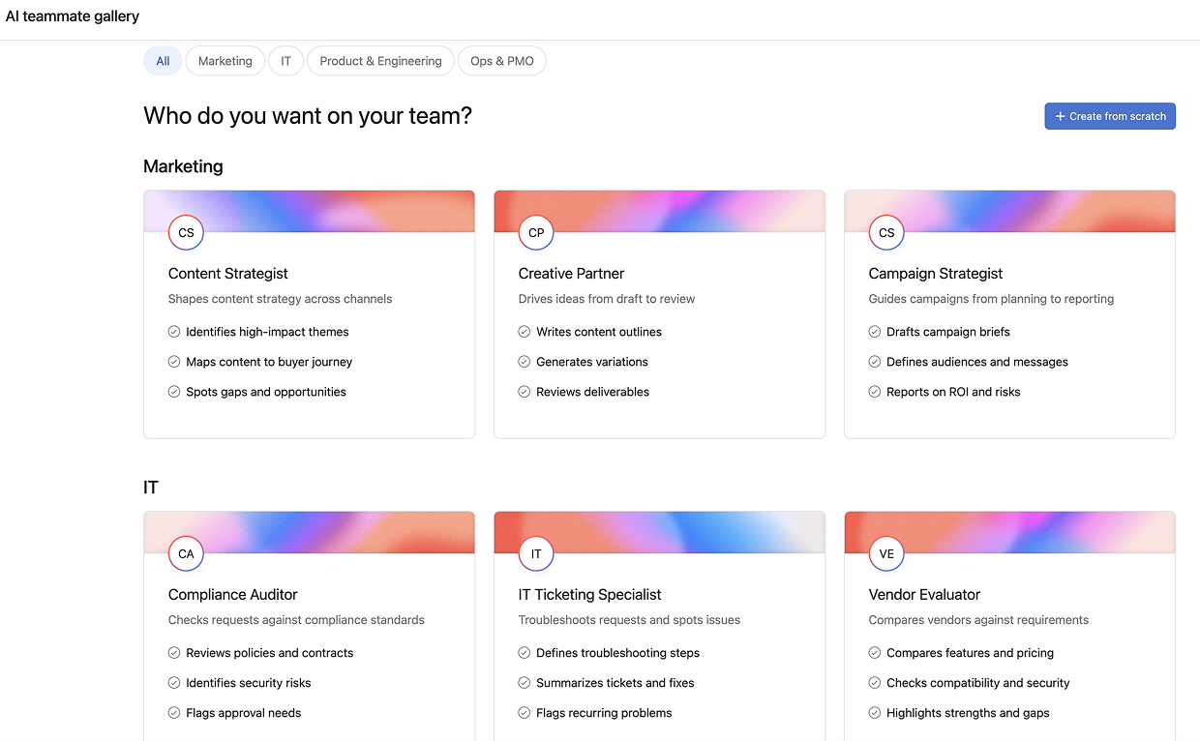
Task: Open the Content Strategist card title
Action: (x=228, y=274)
